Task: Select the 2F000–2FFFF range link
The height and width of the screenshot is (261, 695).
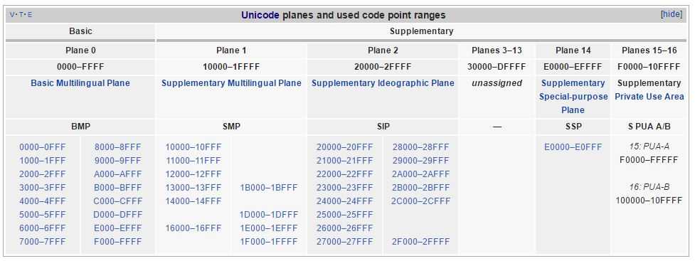Action: 420,242
